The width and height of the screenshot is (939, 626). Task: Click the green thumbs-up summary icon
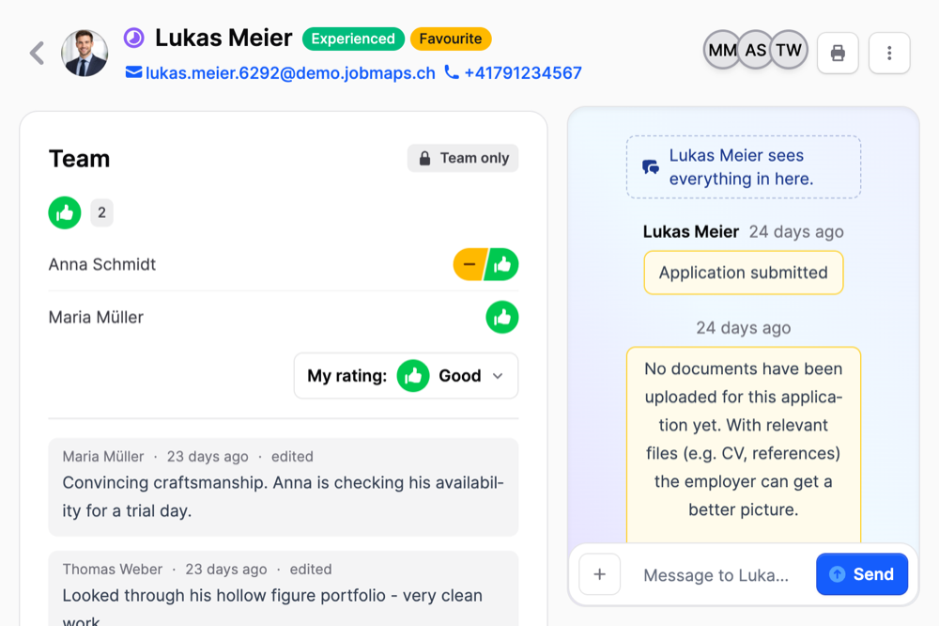[65, 212]
